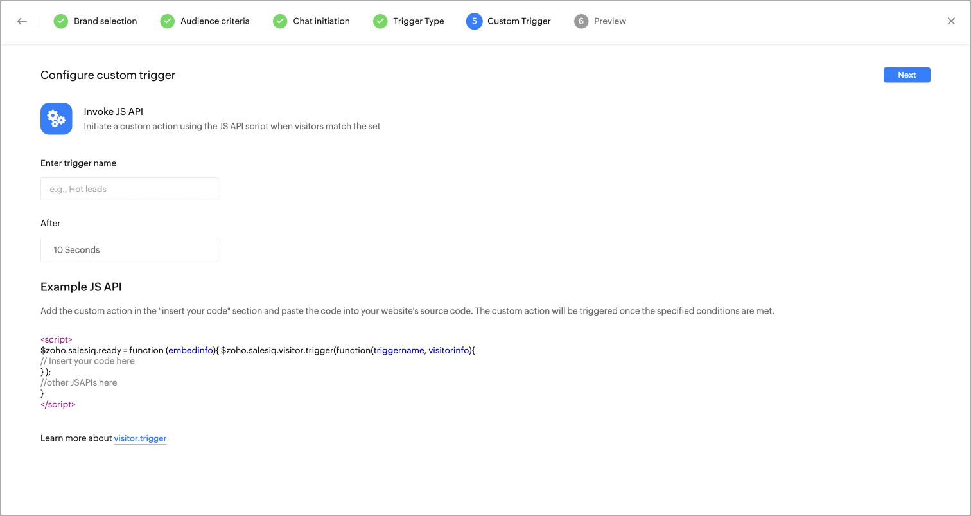Click the 'Enter trigger name' label
Screen dimensions: 971x516
[x=78, y=163]
